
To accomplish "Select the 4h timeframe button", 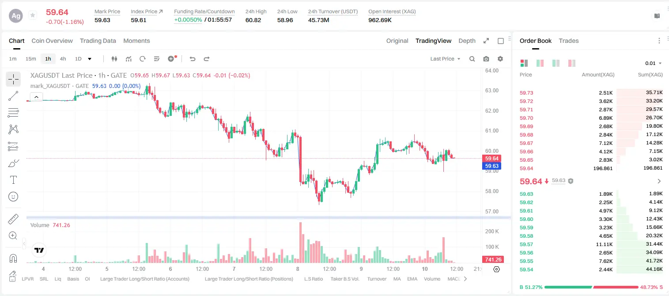I will click(63, 59).
